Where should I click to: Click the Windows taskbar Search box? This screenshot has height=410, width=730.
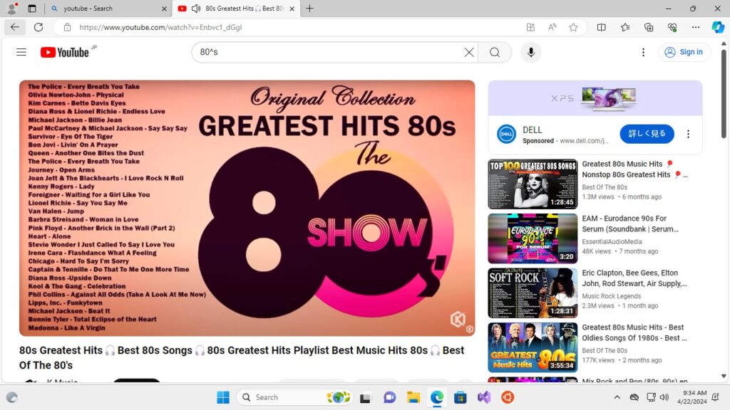coord(294,397)
